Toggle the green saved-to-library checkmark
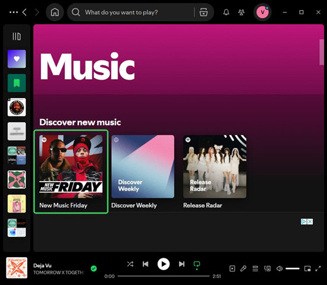327x285 pixels. point(94,268)
